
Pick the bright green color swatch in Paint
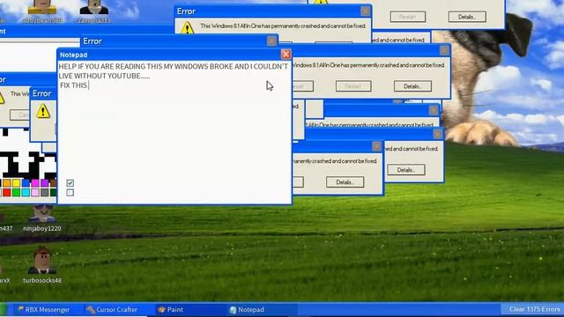click(x=16, y=193)
